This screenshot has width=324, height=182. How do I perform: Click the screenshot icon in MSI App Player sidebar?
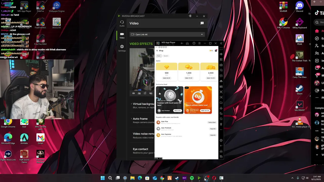tap(221, 92)
